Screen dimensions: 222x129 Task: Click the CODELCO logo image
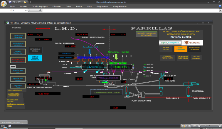click(192, 43)
